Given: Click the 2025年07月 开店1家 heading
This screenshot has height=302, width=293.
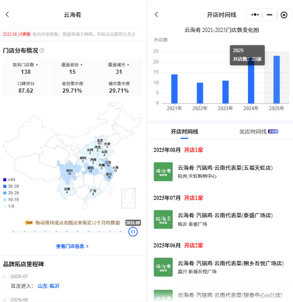Looking at the screenshot, I should pyautogui.click(x=178, y=198).
